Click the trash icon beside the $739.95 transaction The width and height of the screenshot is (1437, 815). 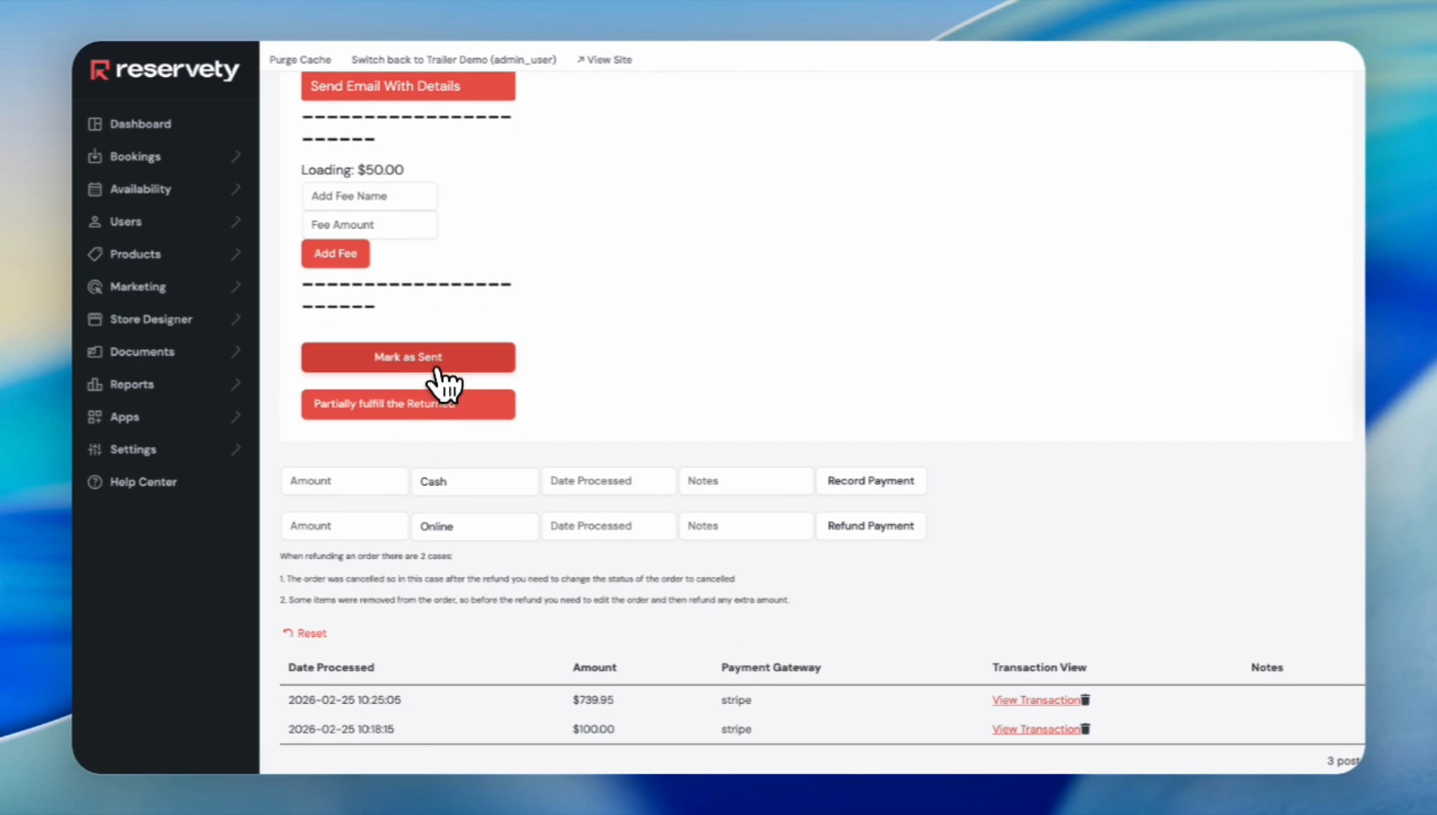coord(1085,700)
